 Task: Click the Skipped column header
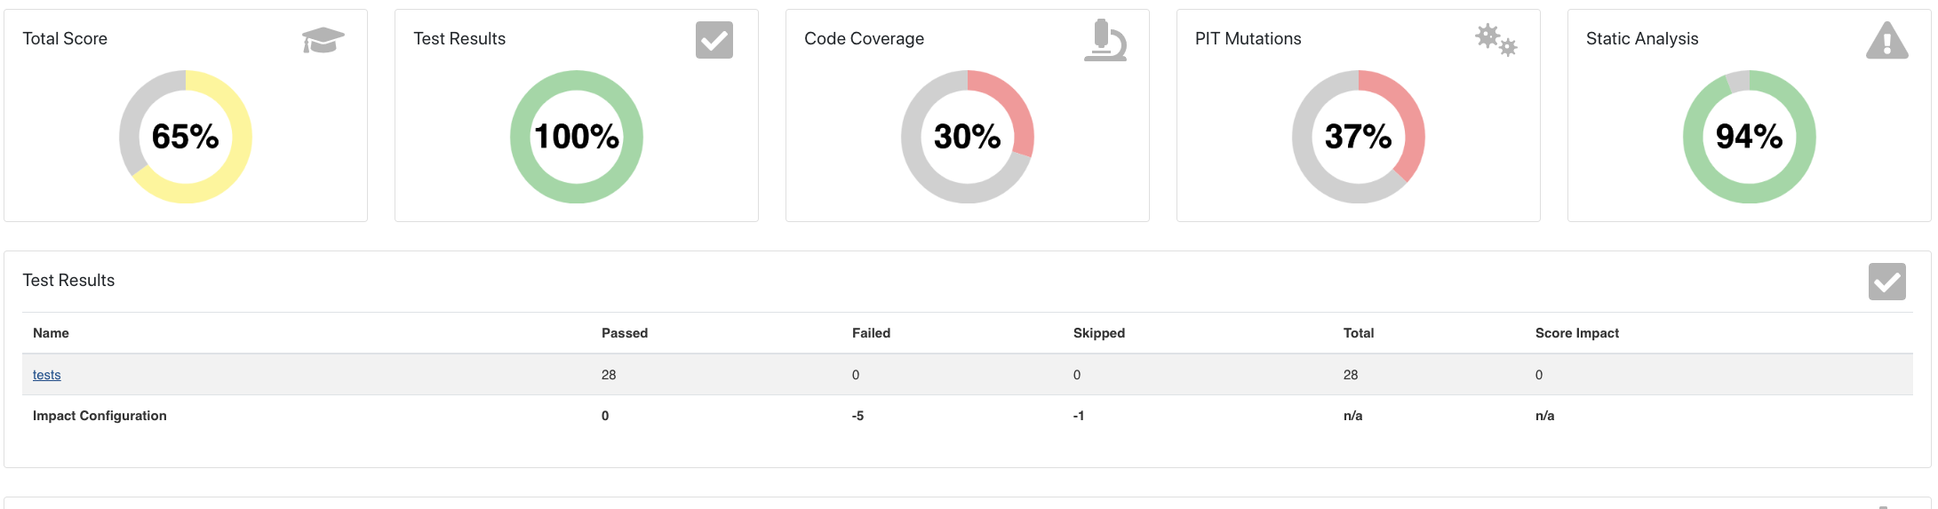(x=1099, y=333)
